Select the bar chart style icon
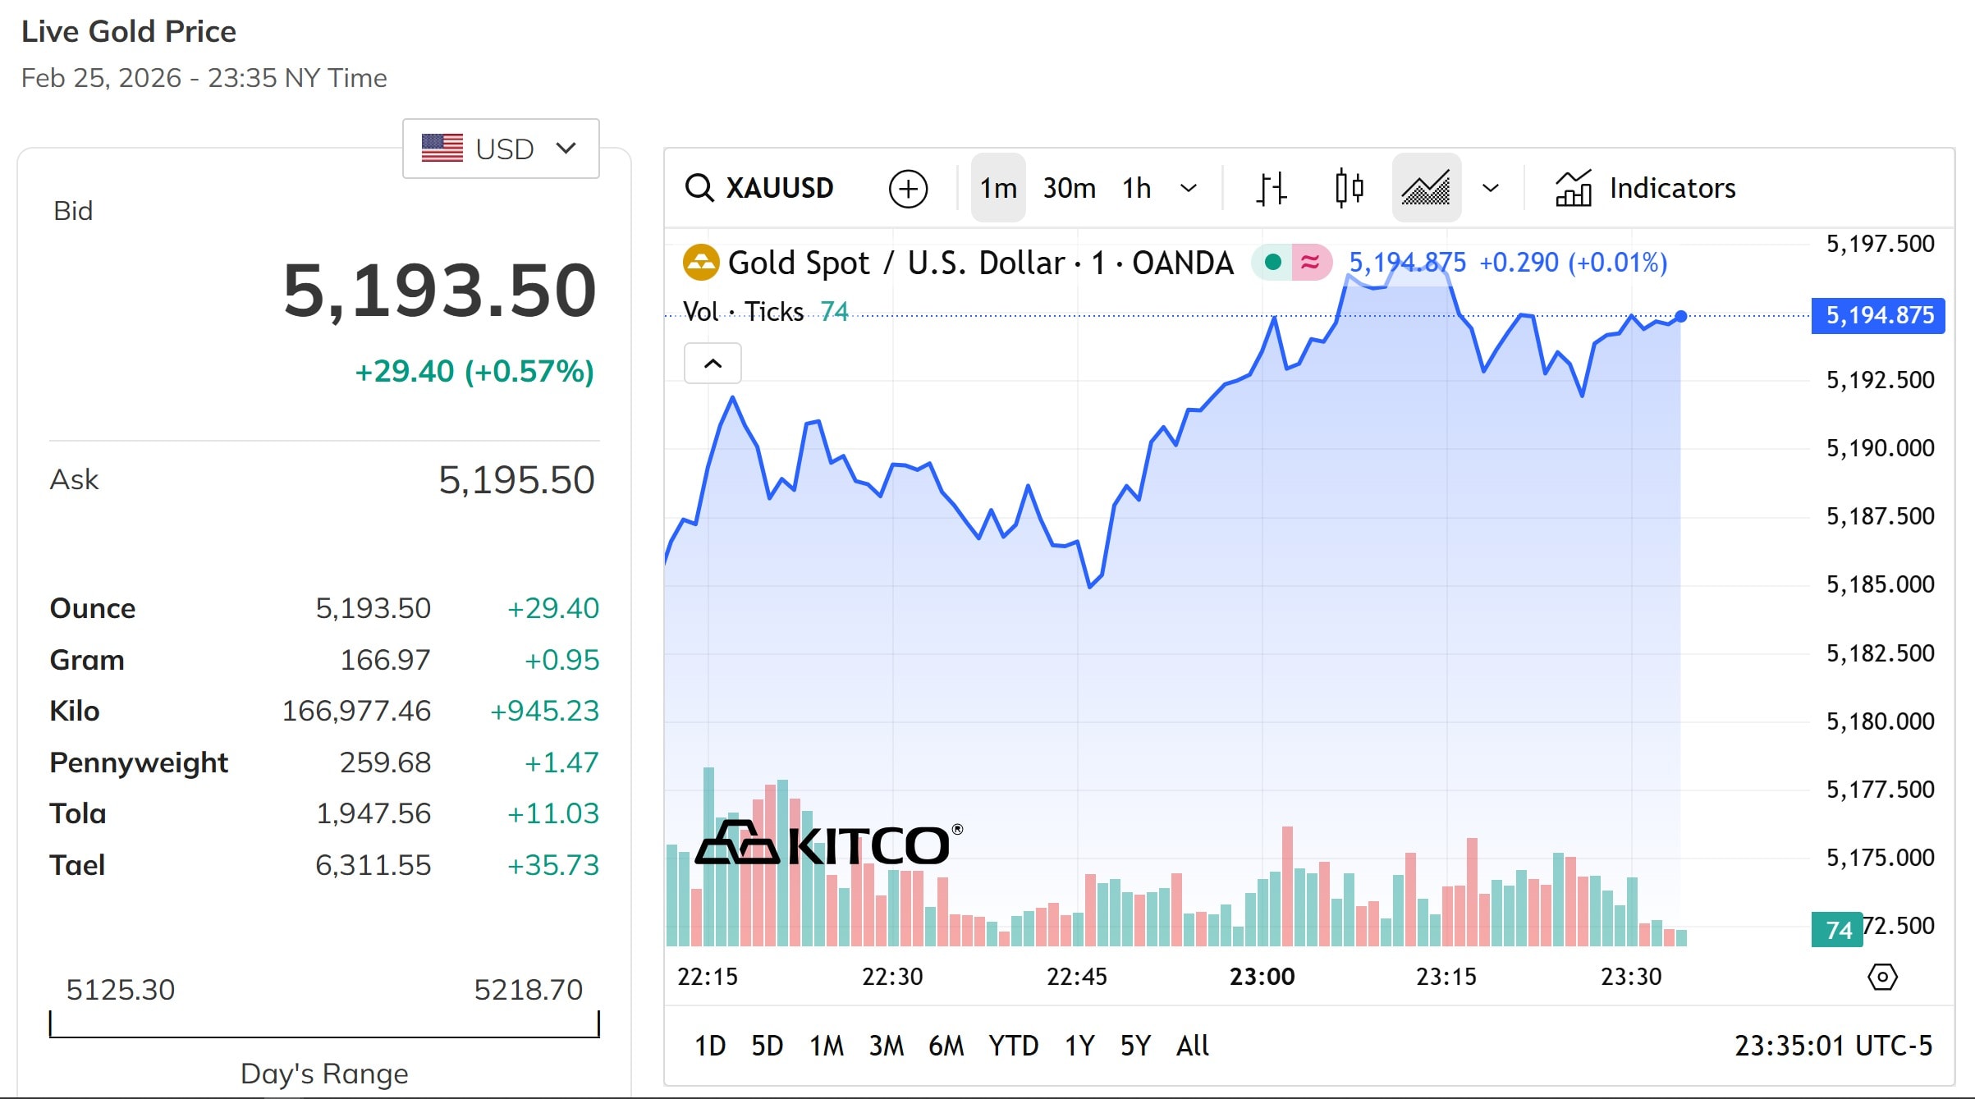The width and height of the screenshot is (1975, 1099). pos(1271,188)
